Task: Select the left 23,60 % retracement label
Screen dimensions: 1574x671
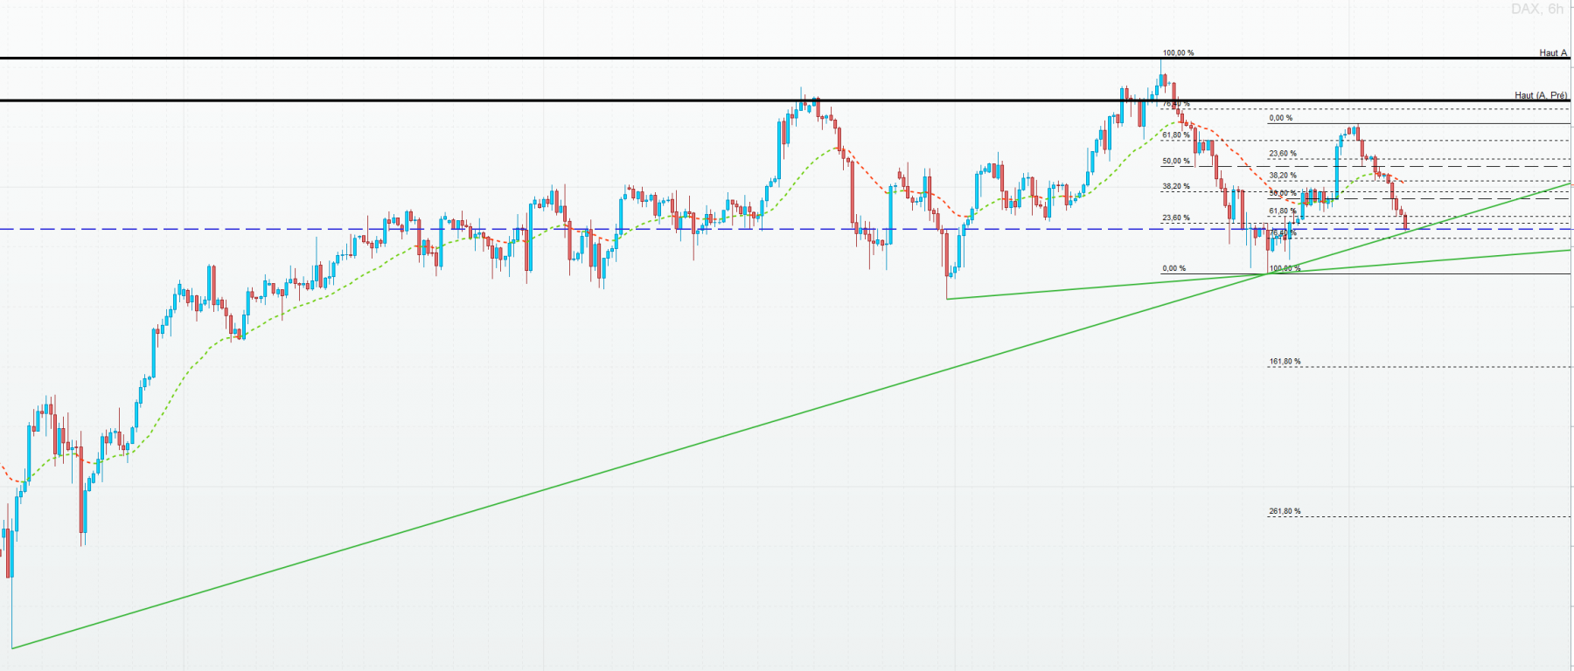Action: (1176, 218)
